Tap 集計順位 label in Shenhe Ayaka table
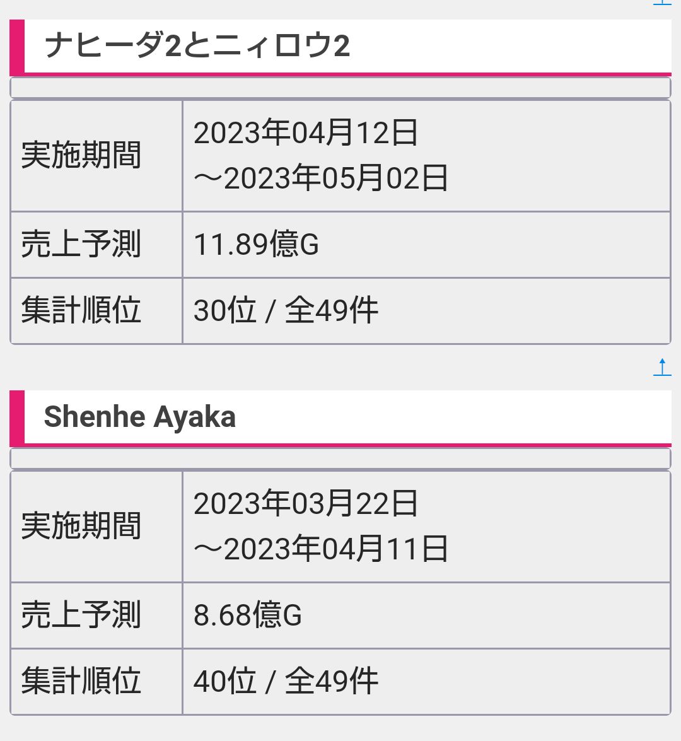This screenshot has width=681, height=741. pos(81,682)
